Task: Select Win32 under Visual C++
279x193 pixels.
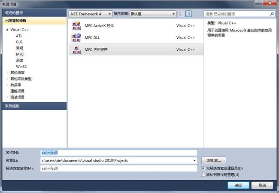Action: tap(21, 67)
